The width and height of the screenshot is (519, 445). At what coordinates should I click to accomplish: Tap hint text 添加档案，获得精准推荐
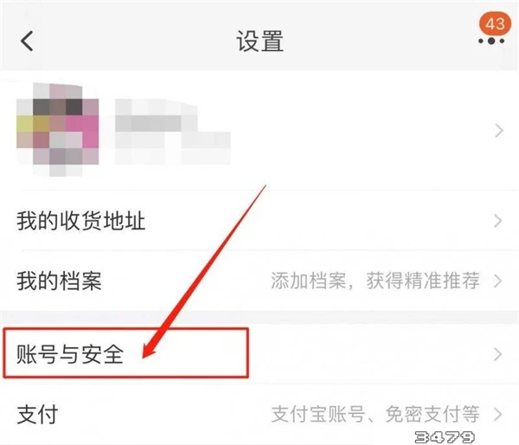click(x=375, y=281)
